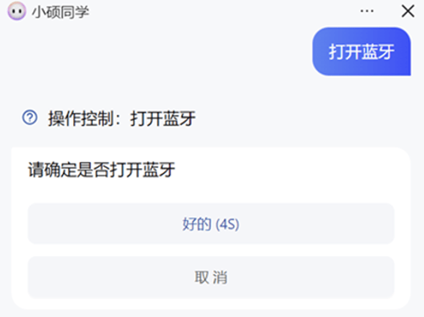Confirm with the 好的 (4S) button
Image resolution: width=424 pixels, height=317 pixels.
pos(211,223)
